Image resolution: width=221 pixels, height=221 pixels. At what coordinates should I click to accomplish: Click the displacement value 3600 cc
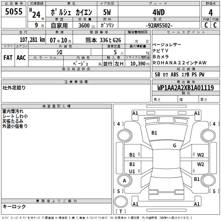pyautogui.click(x=87, y=25)
